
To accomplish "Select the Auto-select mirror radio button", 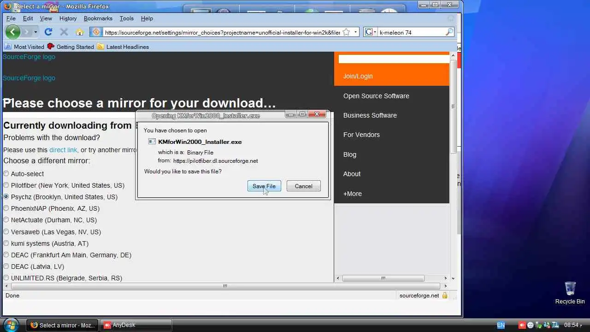I will click(x=6, y=174).
